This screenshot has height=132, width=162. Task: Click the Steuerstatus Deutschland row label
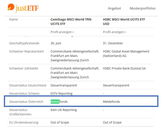pos(28,86)
